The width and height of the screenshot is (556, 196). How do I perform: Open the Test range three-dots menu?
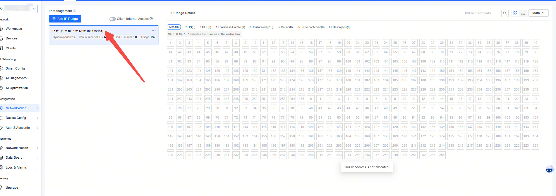pyautogui.click(x=154, y=31)
